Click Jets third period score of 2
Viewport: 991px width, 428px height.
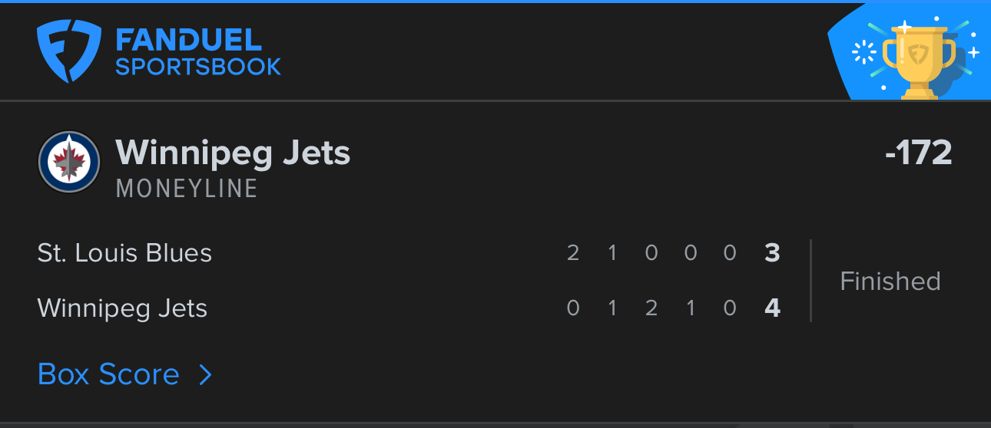pos(651,308)
